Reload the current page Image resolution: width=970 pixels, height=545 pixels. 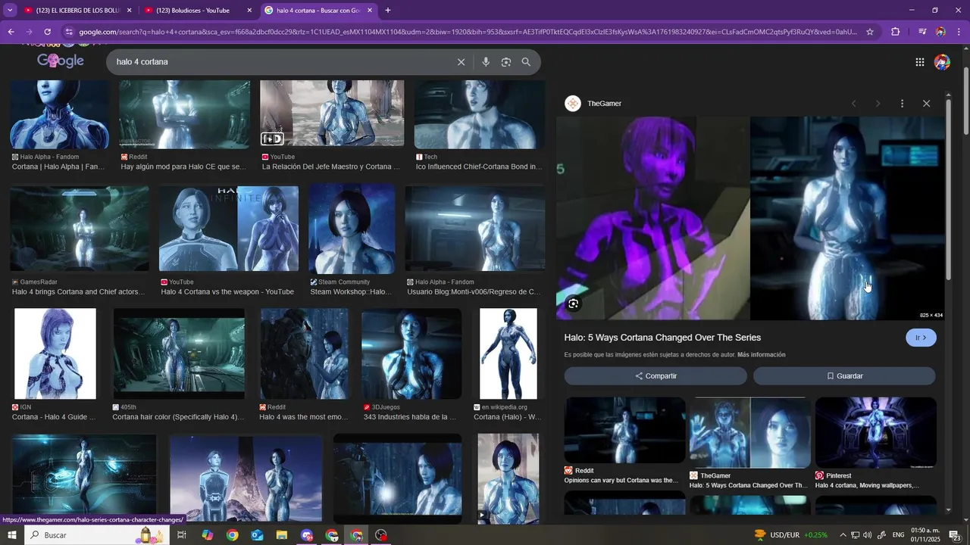[x=47, y=32]
